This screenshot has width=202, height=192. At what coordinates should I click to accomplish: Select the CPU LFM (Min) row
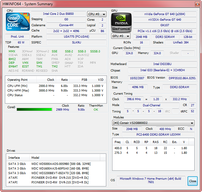tap(55, 86)
